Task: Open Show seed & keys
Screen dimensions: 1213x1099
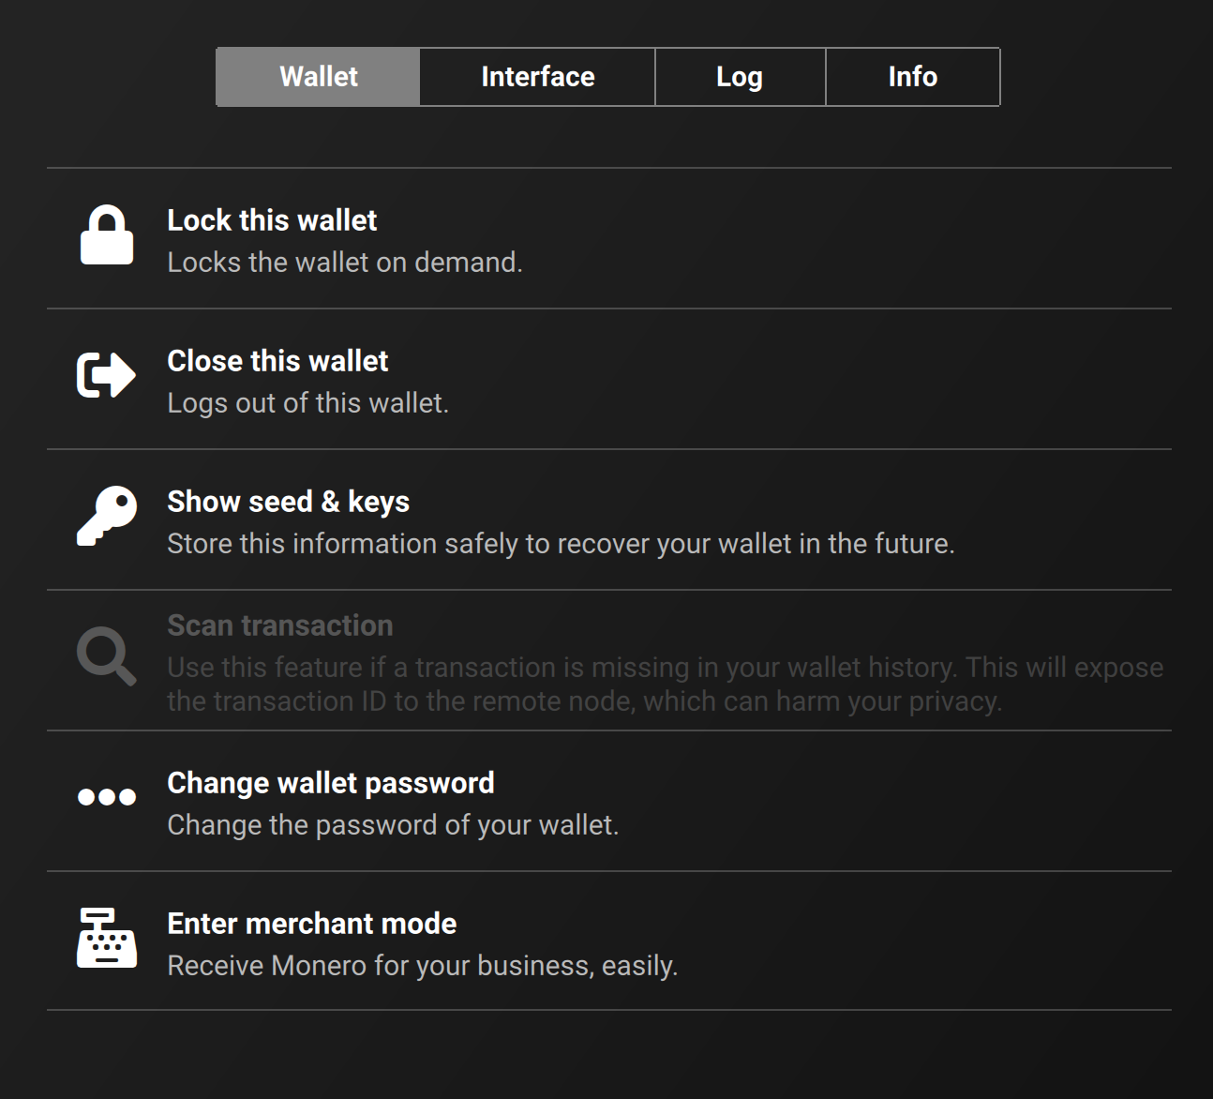Action: (288, 502)
